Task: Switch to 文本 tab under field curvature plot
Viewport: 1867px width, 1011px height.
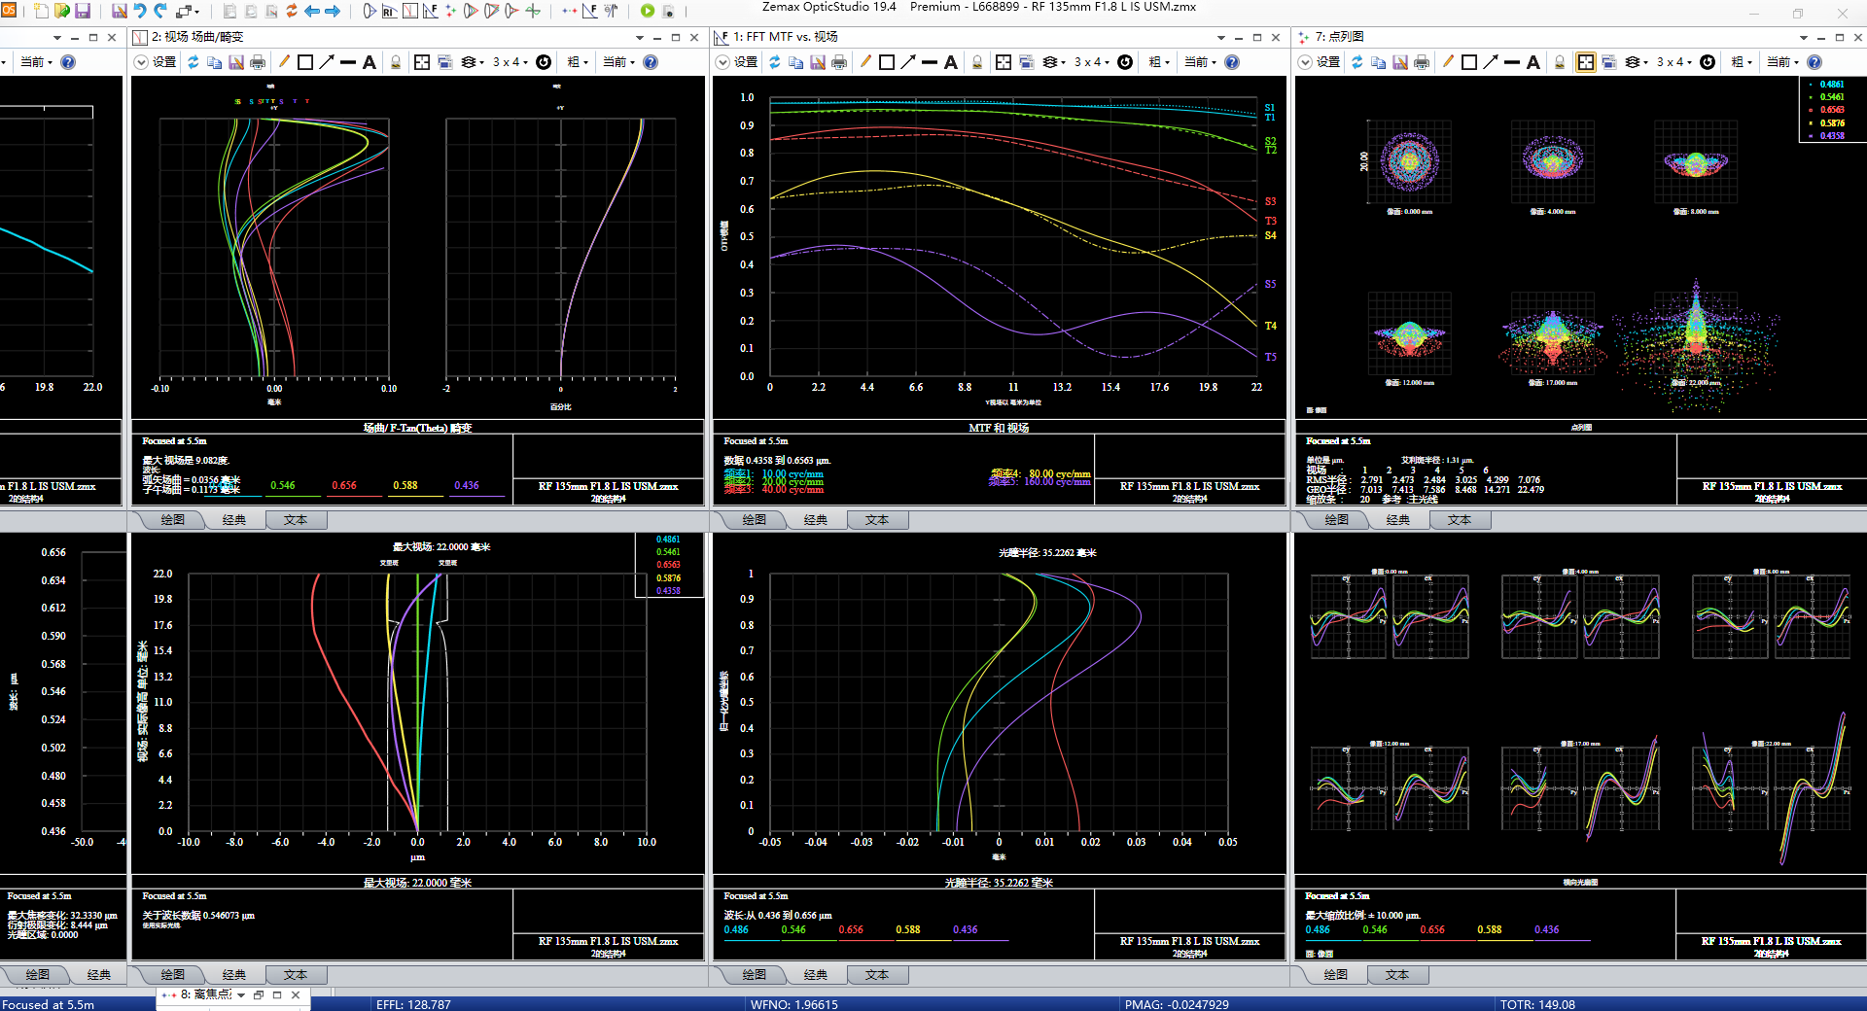Action: pyautogui.click(x=296, y=520)
